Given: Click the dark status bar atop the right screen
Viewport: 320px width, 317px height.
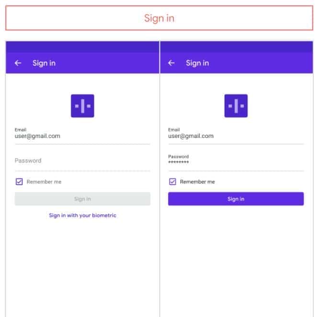Looking at the screenshot, I should pos(237,47).
